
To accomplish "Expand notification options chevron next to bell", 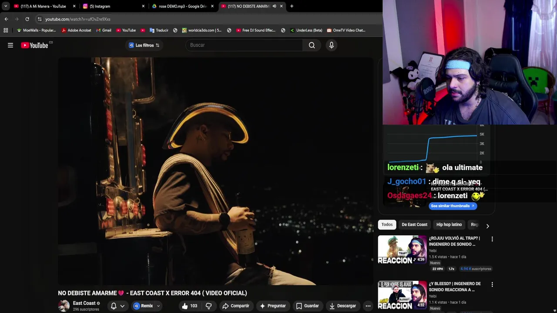I will [122, 306].
